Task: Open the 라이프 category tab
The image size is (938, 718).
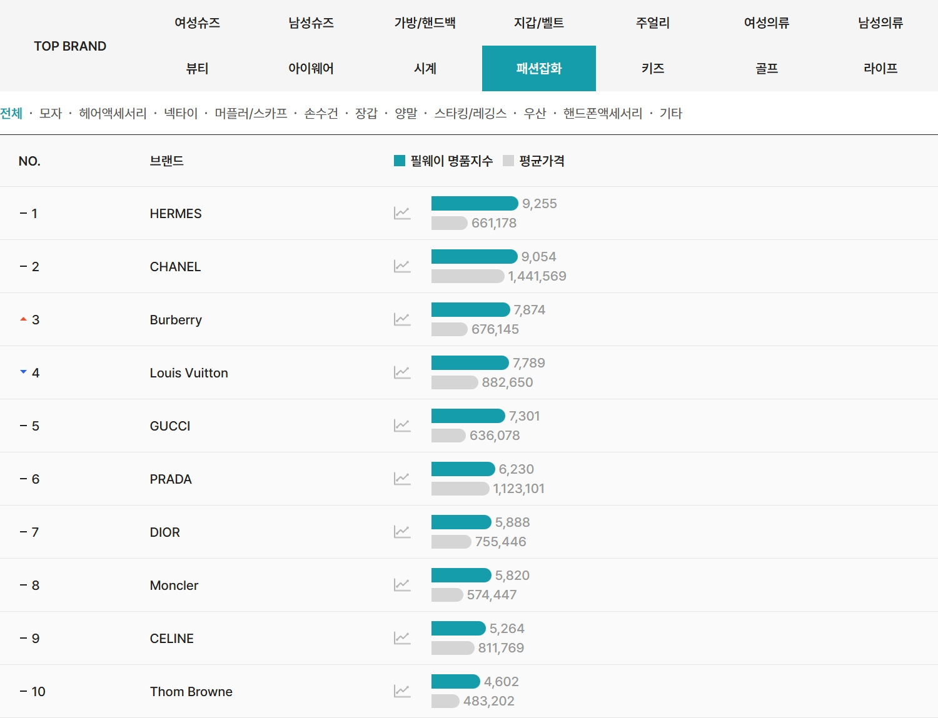Action: point(880,69)
